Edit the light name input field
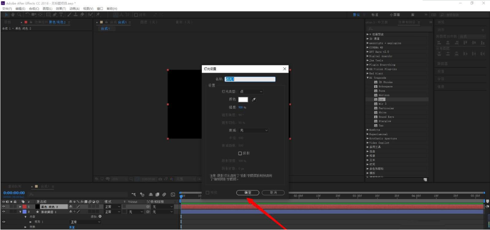 tap(250, 79)
